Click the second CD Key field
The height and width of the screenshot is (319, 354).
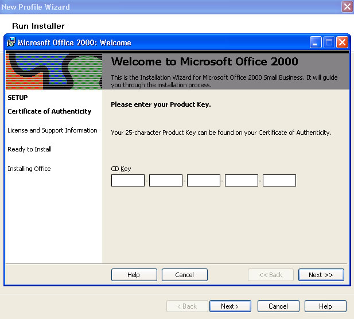point(166,180)
